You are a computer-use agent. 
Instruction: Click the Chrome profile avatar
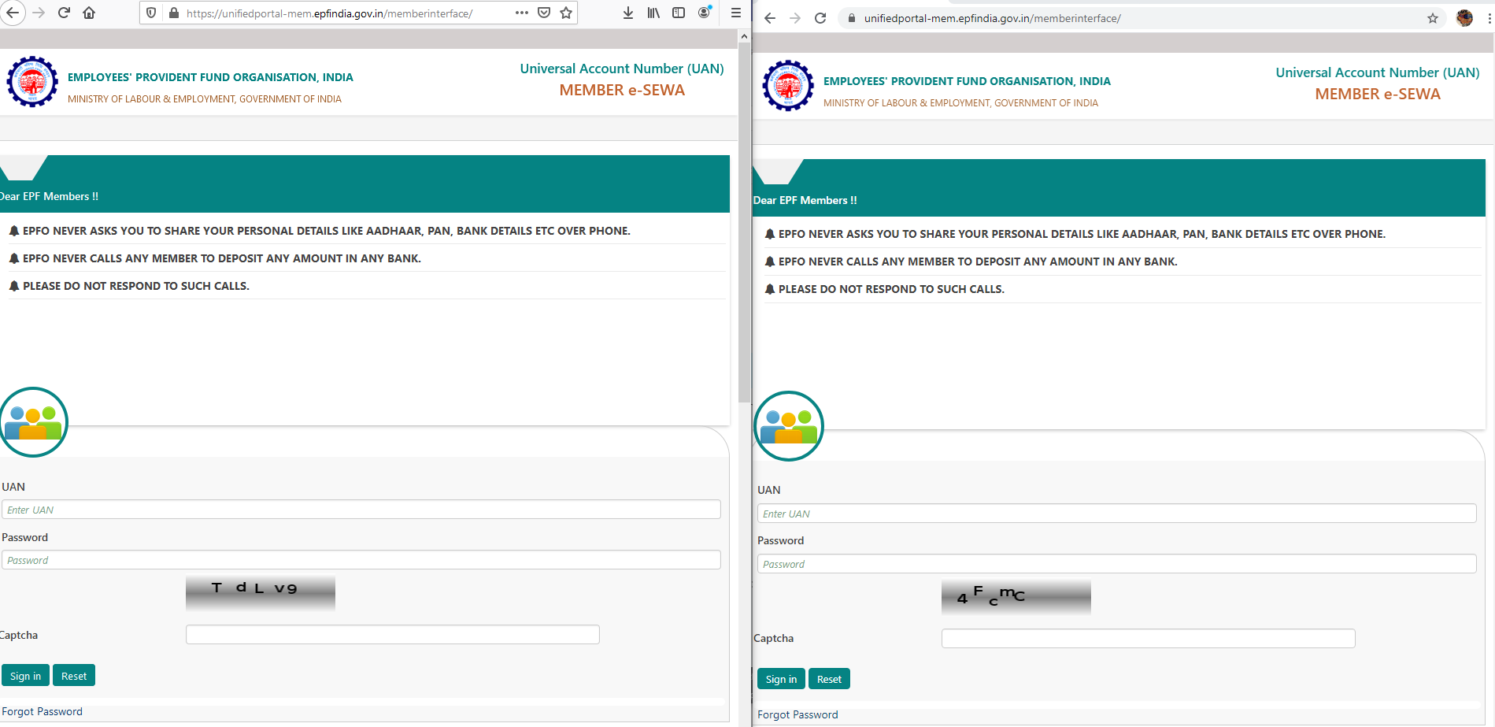coord(1464,17)
